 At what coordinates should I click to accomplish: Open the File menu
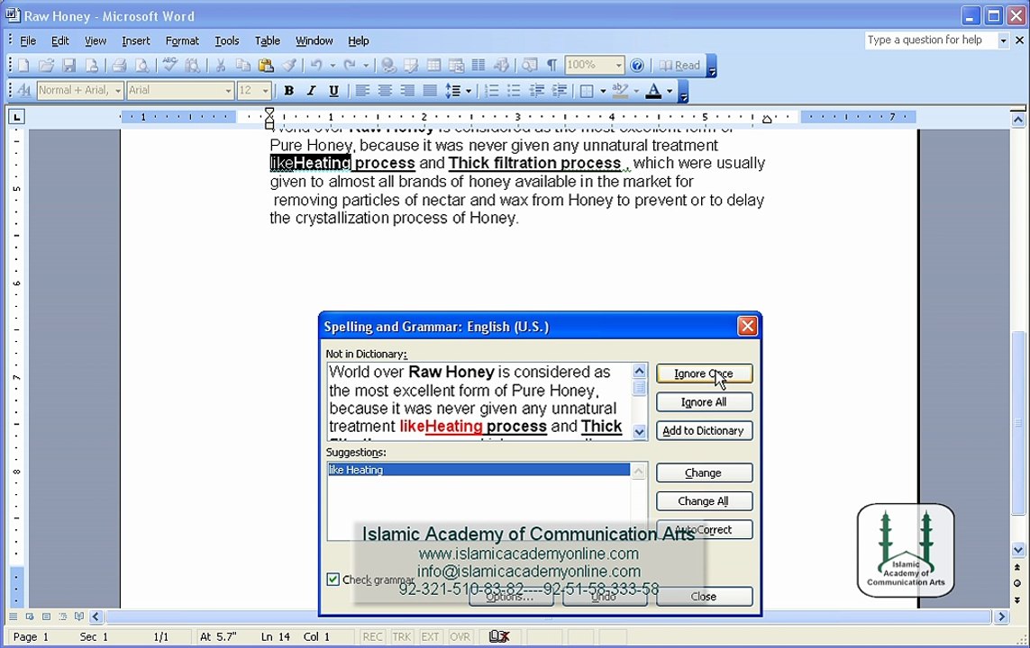click(28, 40)
